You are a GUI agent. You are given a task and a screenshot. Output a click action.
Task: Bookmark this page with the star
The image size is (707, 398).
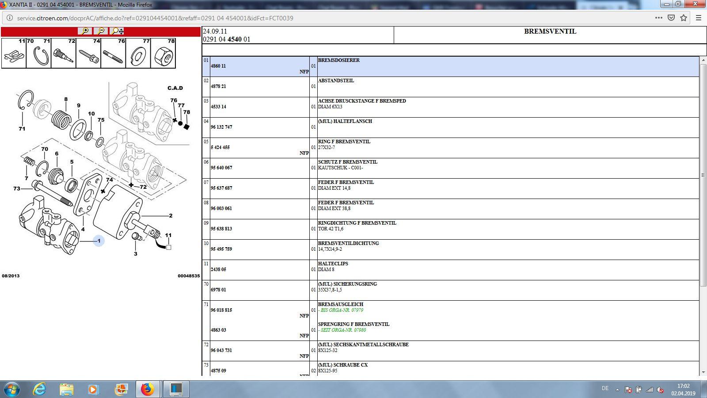click(x=684, y=18)
